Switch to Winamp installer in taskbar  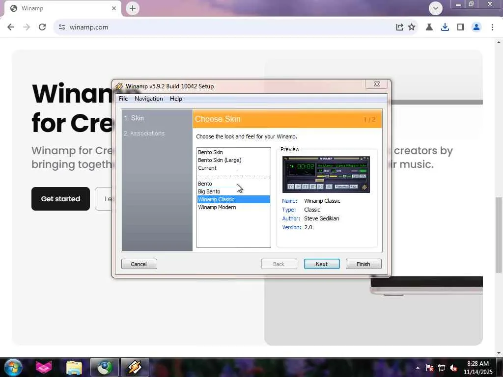pyautogui.click(x=135, y=367)
